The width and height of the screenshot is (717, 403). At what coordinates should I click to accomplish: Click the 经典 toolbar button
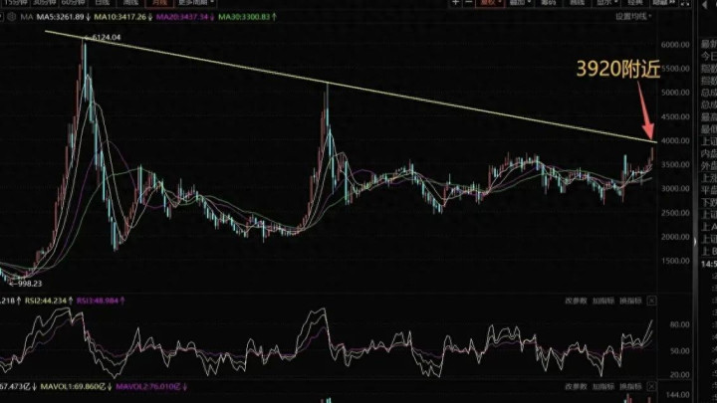click(x=635, y=2)
